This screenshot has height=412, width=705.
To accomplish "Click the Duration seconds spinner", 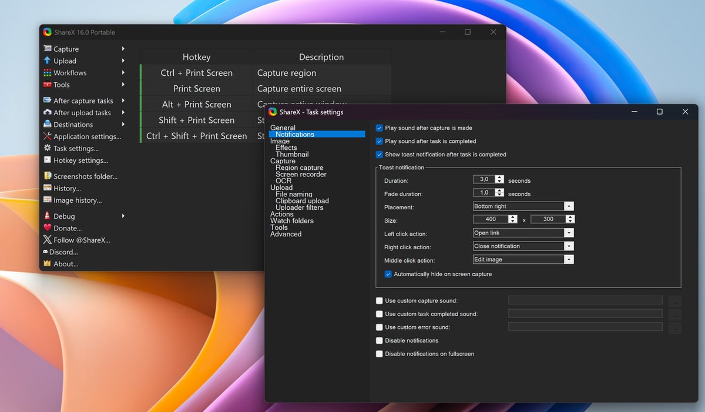I will pyautogui.click(x=489, y=179).
